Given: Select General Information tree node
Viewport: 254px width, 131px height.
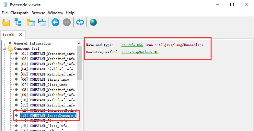Looking at the screenshot, I should (32, 43).
